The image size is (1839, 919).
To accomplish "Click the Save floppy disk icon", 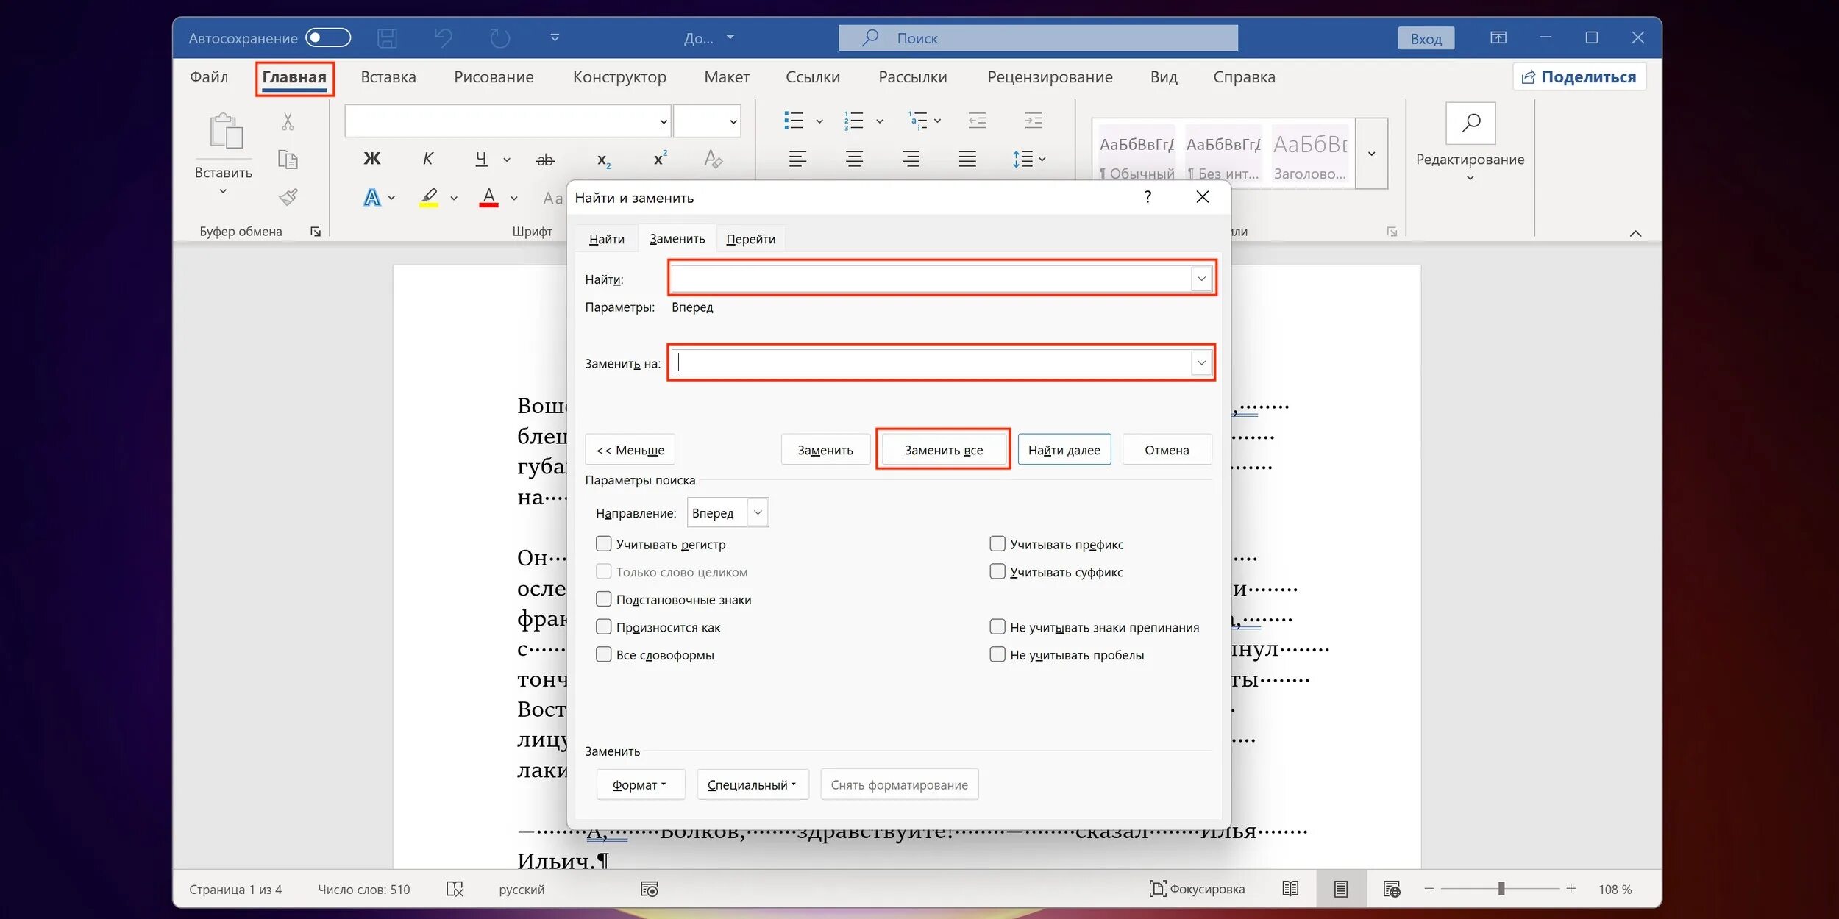I will pyautogui.click(x=387, y=38).
